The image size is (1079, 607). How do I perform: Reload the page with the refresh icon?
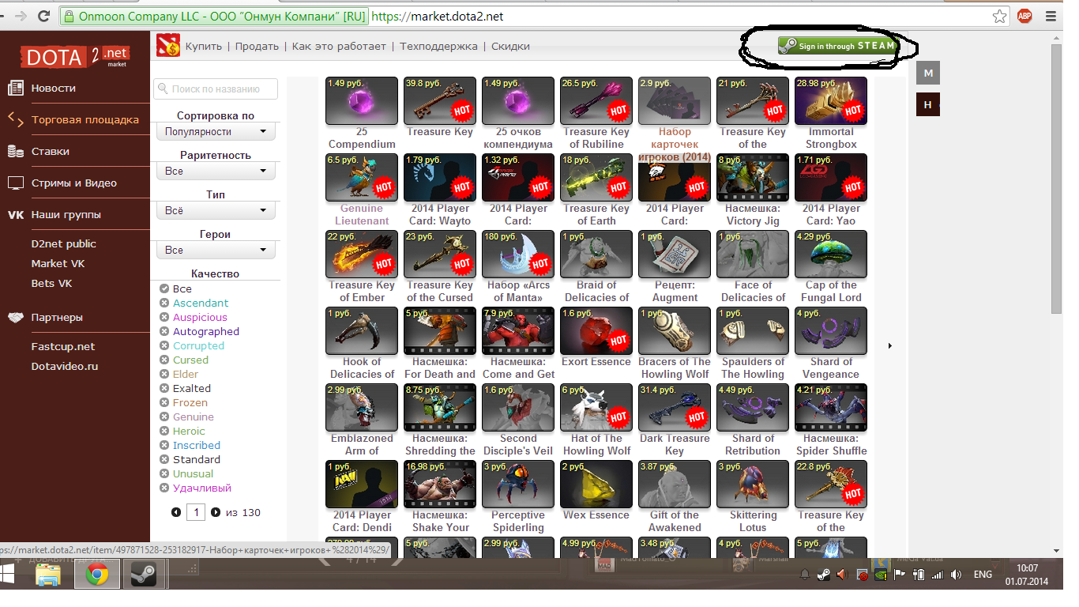pos(44,16)
